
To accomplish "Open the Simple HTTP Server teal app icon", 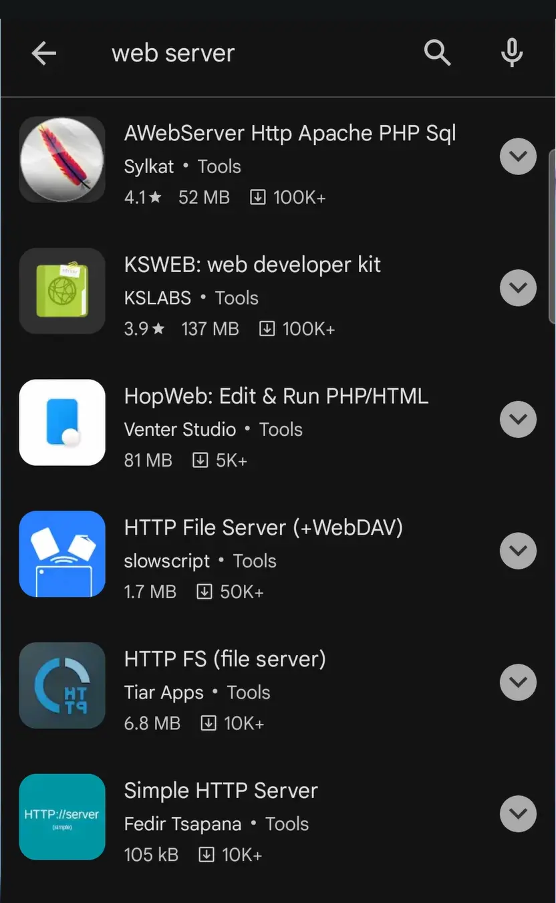I will pos(62,816).
